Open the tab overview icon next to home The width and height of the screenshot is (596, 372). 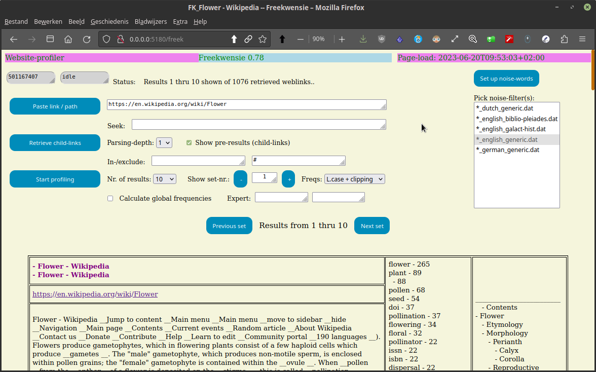[50, 39]
